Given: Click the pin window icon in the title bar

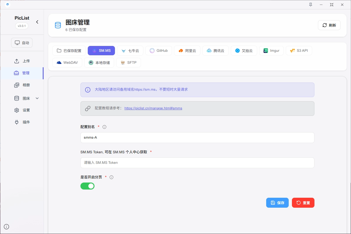Looking at the screenshot, I should coord(311,5).
